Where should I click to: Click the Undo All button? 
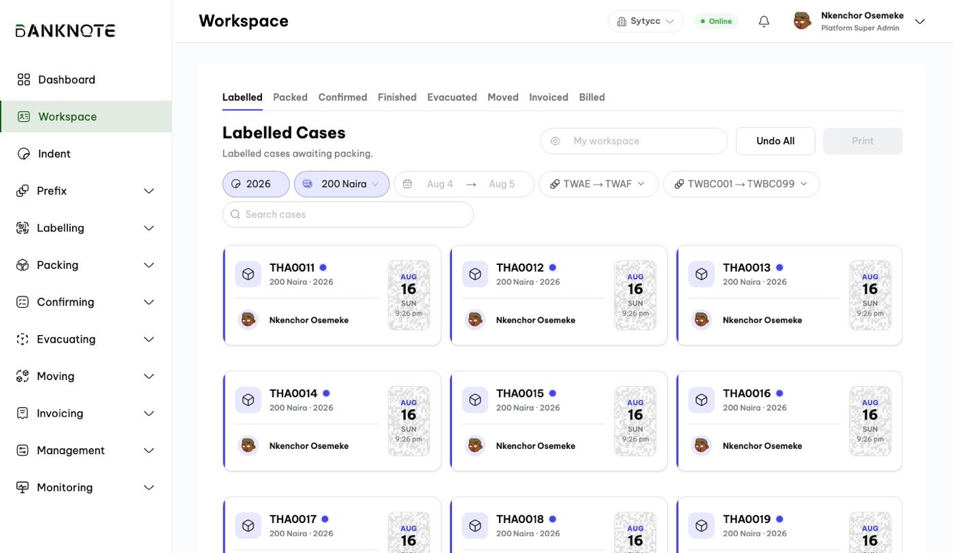point(775,141)
